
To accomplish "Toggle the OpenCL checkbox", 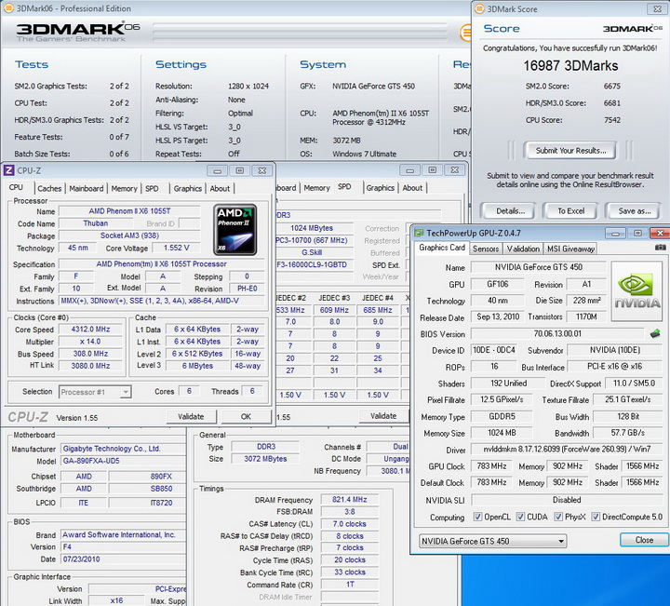I will (477, 517).
